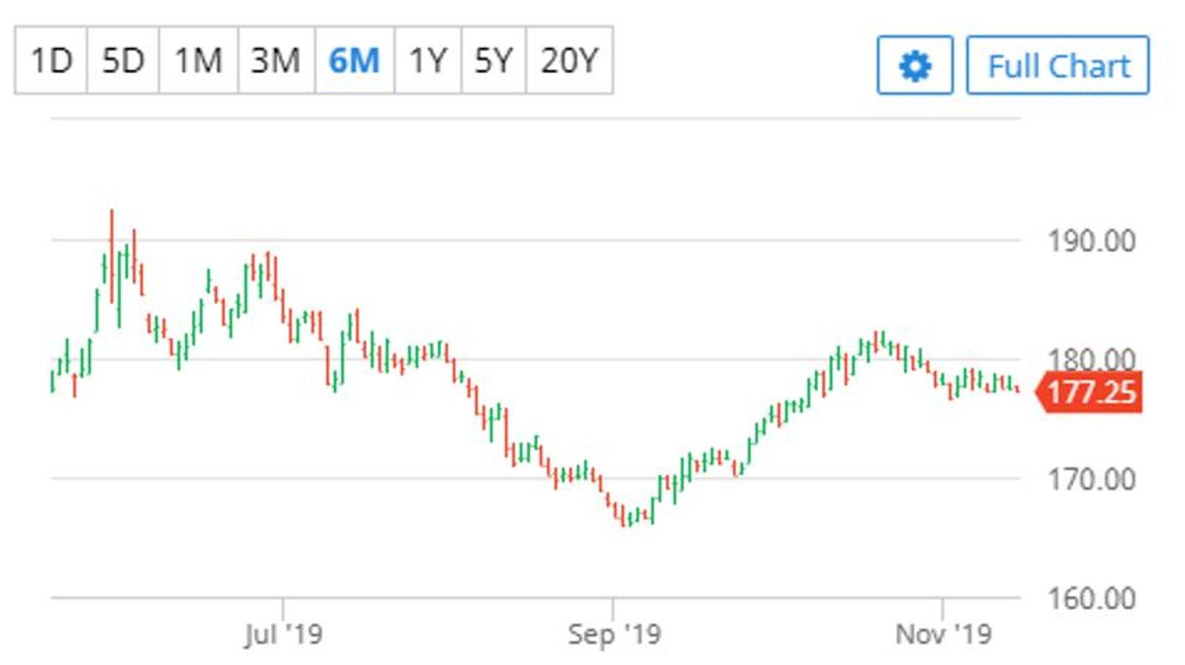Screen dimensions: 1185x665
Task: Select the 20Y range tab
Action: pos(569,61)
